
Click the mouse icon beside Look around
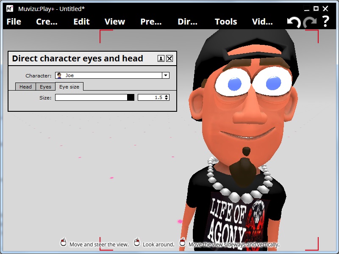(x=136, y=242)
